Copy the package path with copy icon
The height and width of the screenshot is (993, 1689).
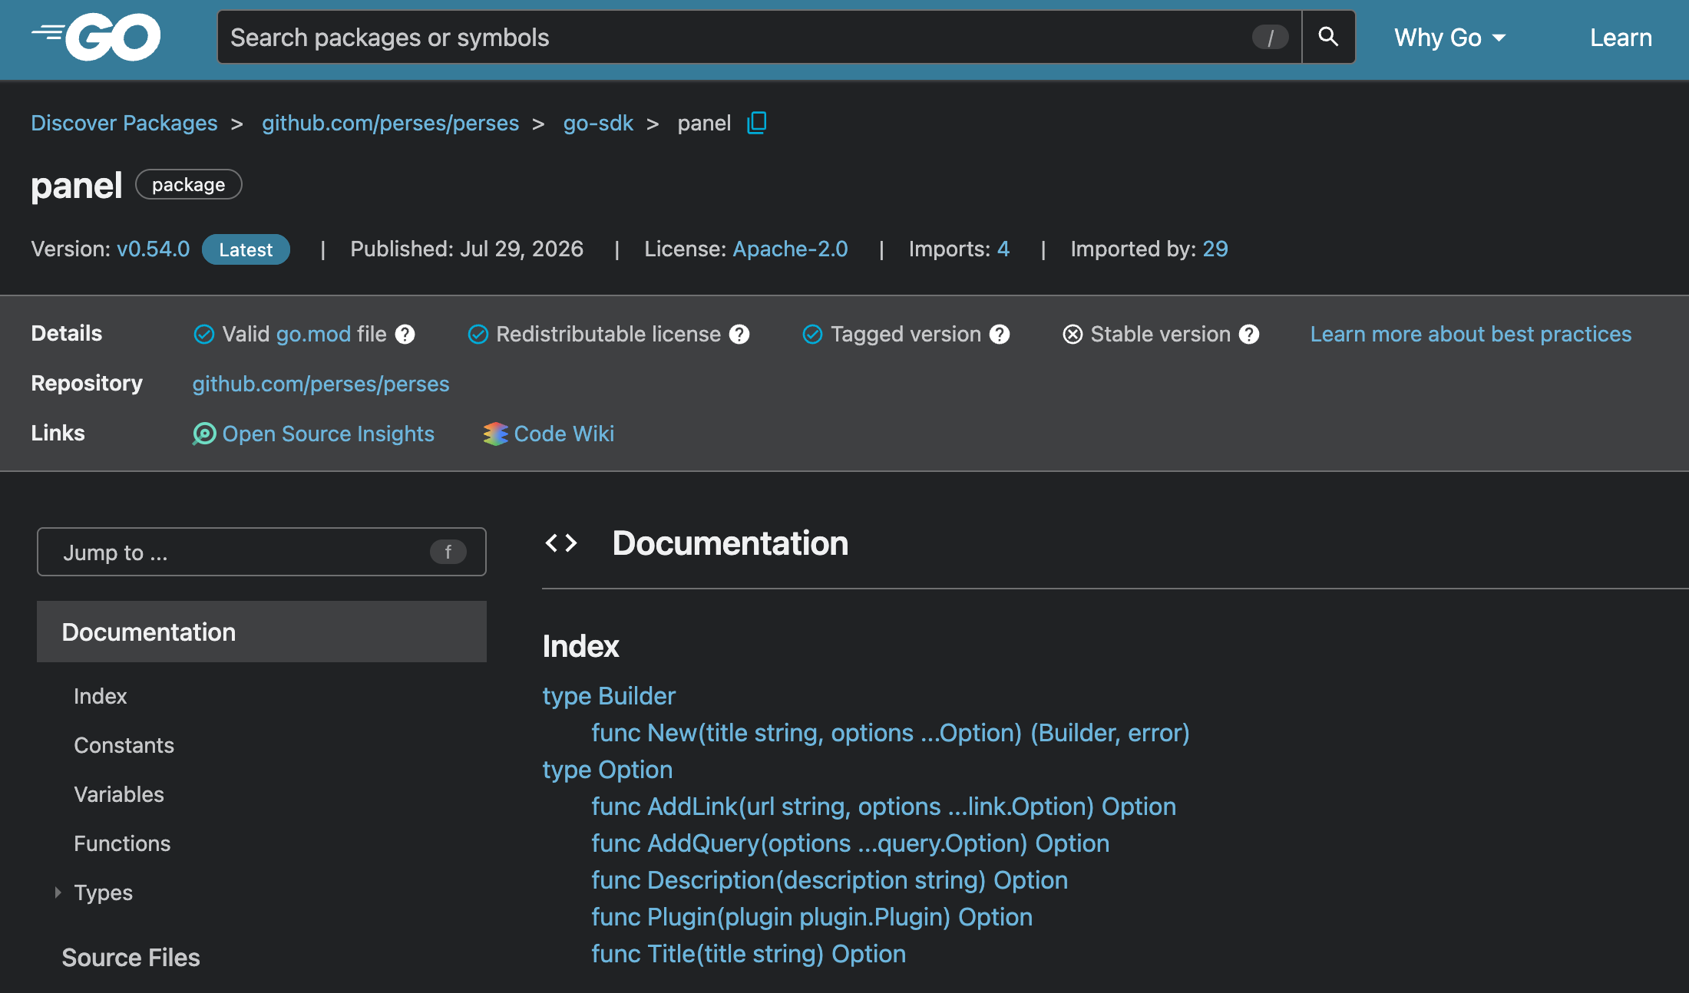757,123
